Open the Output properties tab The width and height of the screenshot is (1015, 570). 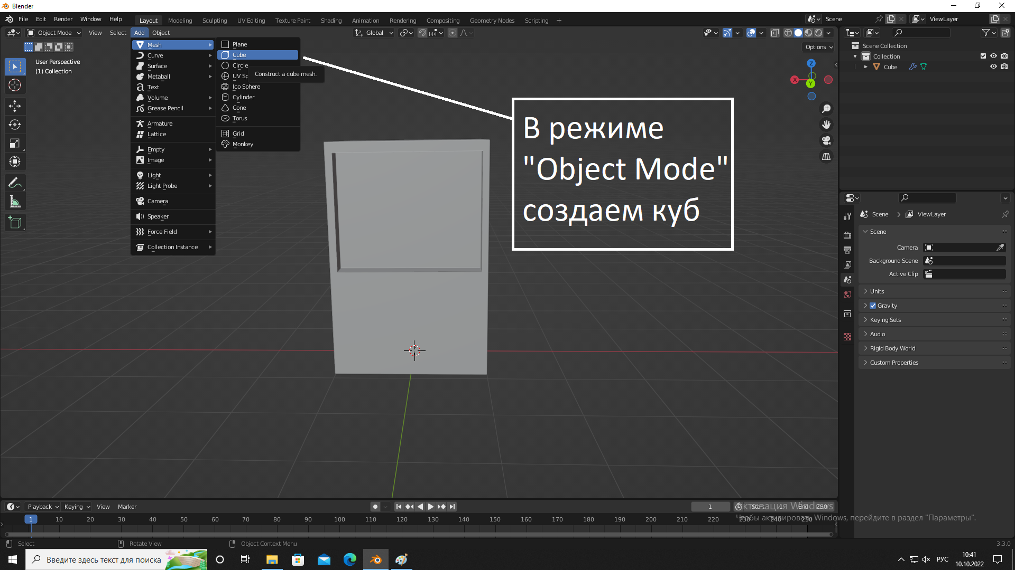click(847, 250)
